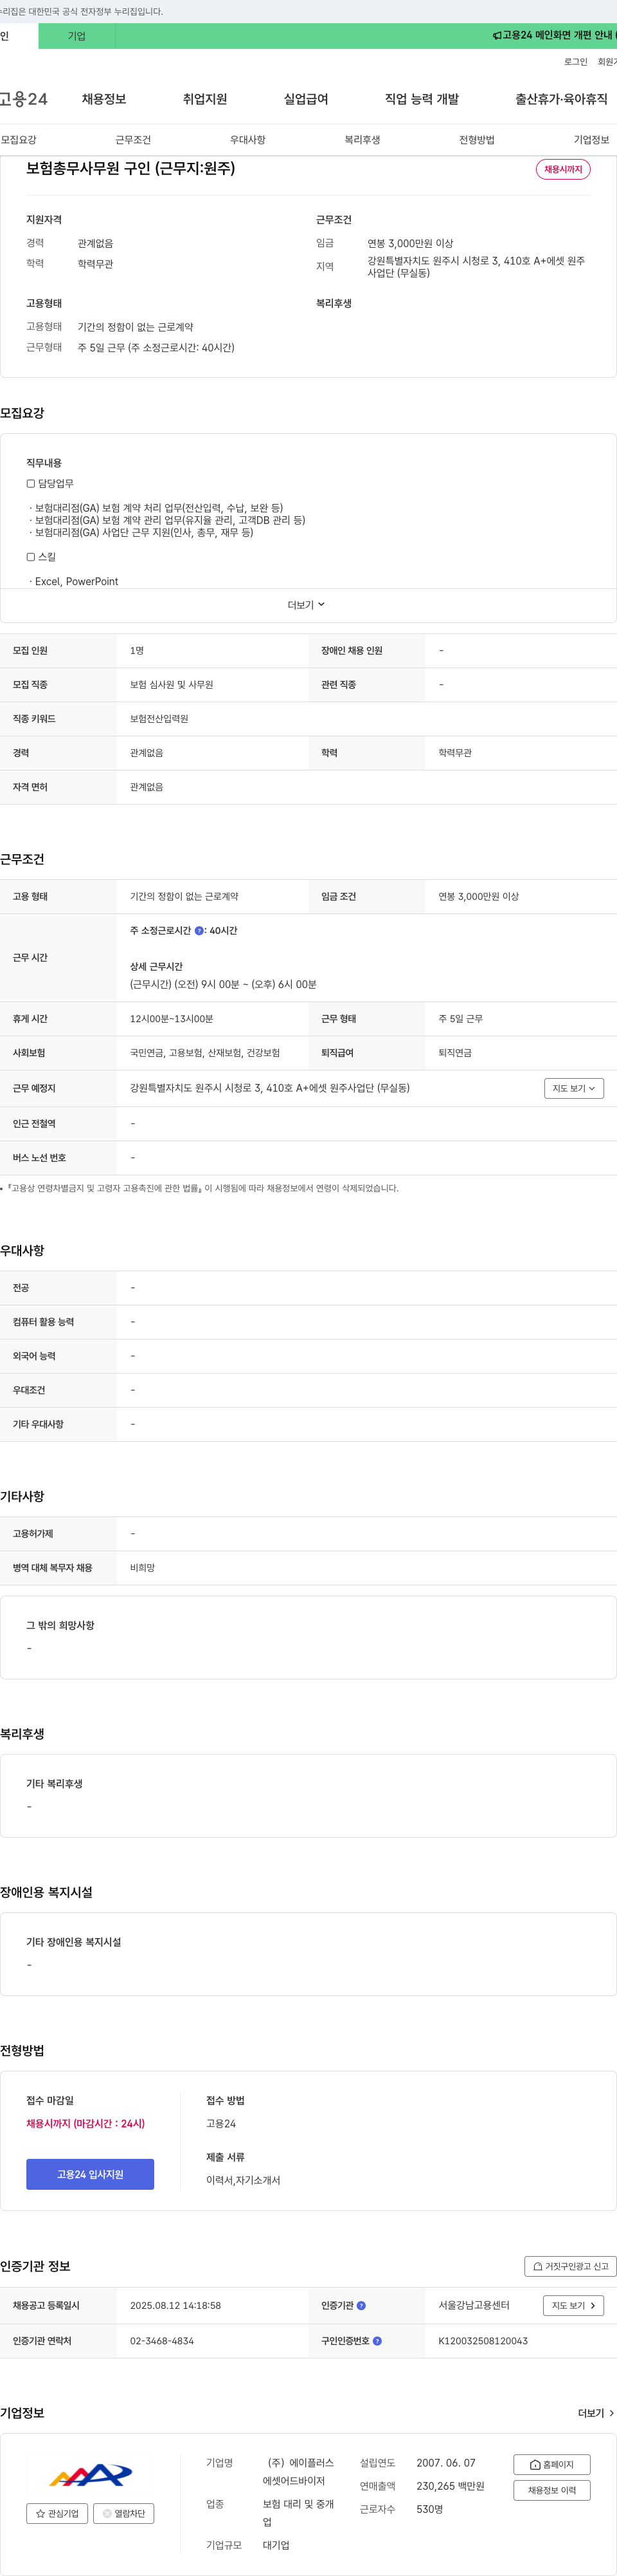Click the megaphone icon in the green banner
The image size is (617, 2576).
(x=496, y=36)
